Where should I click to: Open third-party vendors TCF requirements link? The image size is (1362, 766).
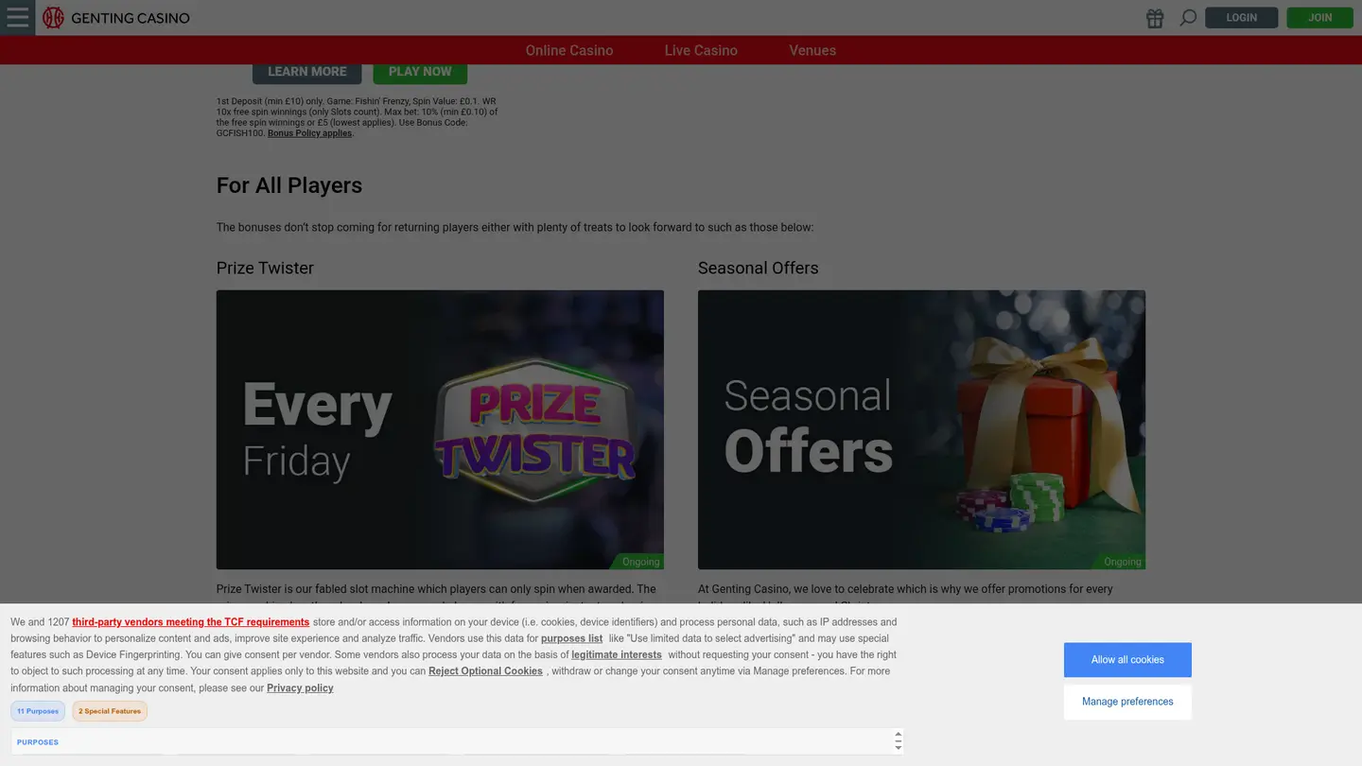tap(190, 622)
